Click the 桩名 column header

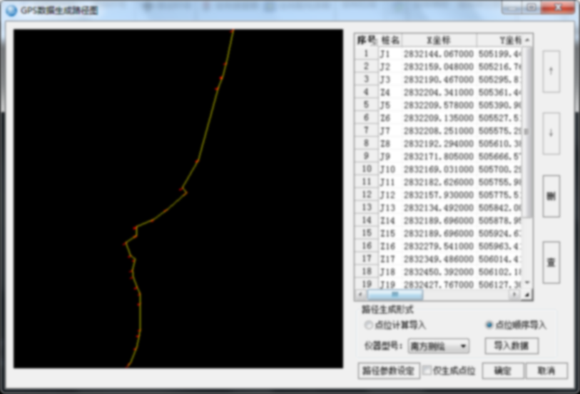click(390, 40)
